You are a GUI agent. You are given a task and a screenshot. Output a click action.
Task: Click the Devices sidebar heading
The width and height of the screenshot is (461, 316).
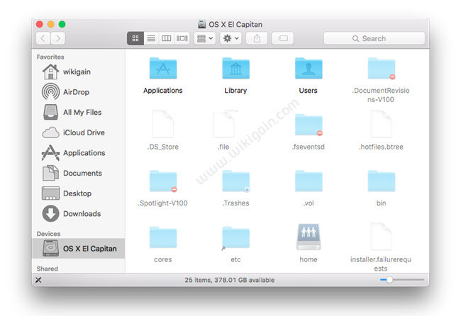48,234
